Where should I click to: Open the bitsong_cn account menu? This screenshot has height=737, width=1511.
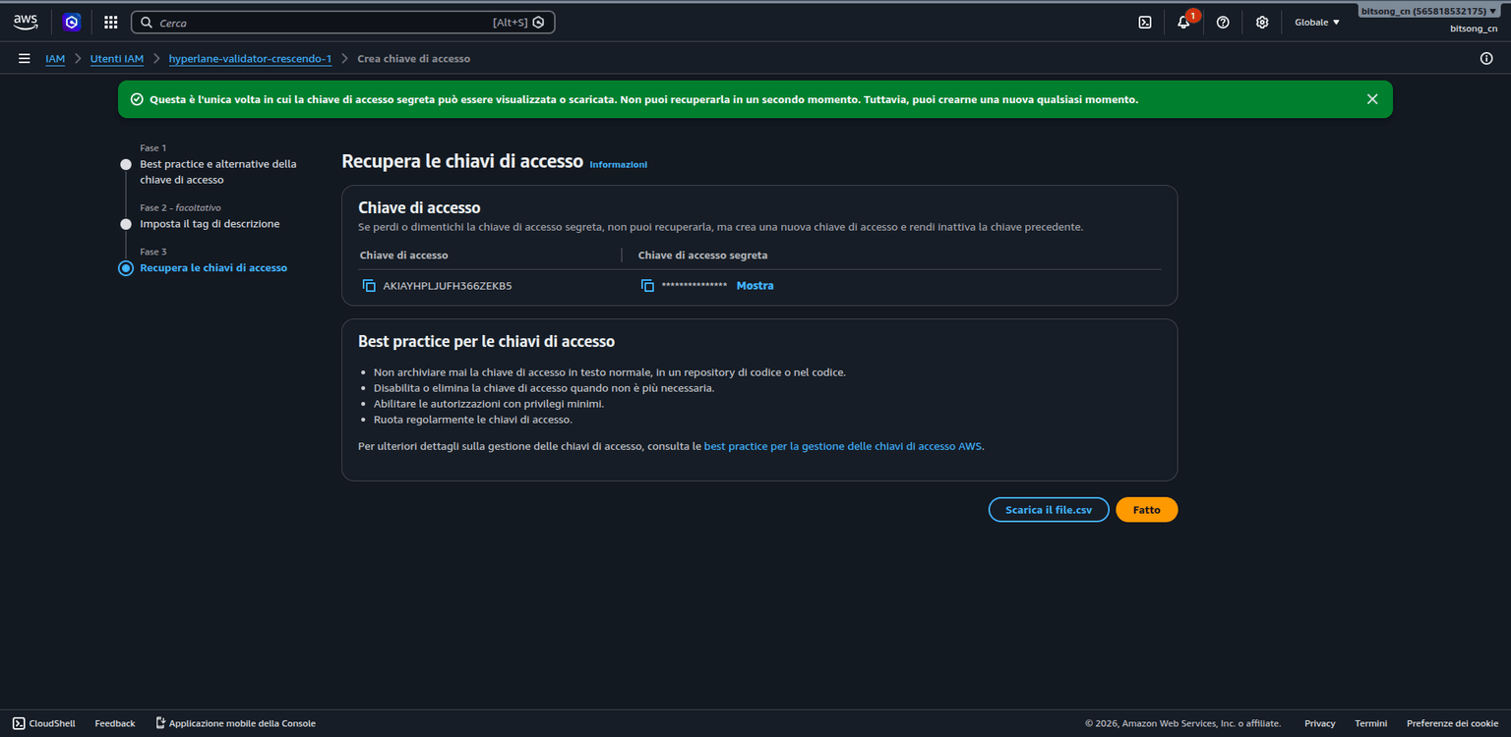coord(1429,12)
